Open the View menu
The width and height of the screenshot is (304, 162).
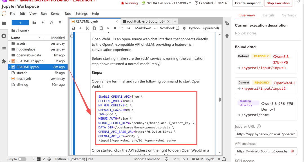point(33,14)
